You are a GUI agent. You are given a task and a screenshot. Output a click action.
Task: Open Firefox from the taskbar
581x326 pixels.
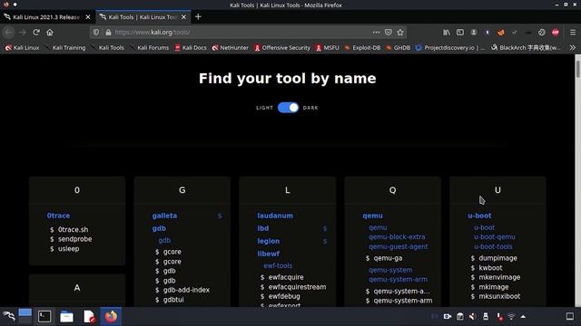pos(111,316)
